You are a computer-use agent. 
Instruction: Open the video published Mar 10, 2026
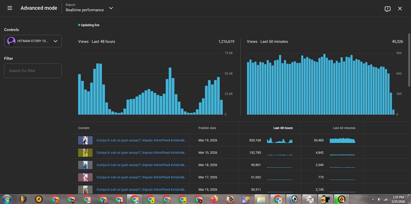point(141,153)
